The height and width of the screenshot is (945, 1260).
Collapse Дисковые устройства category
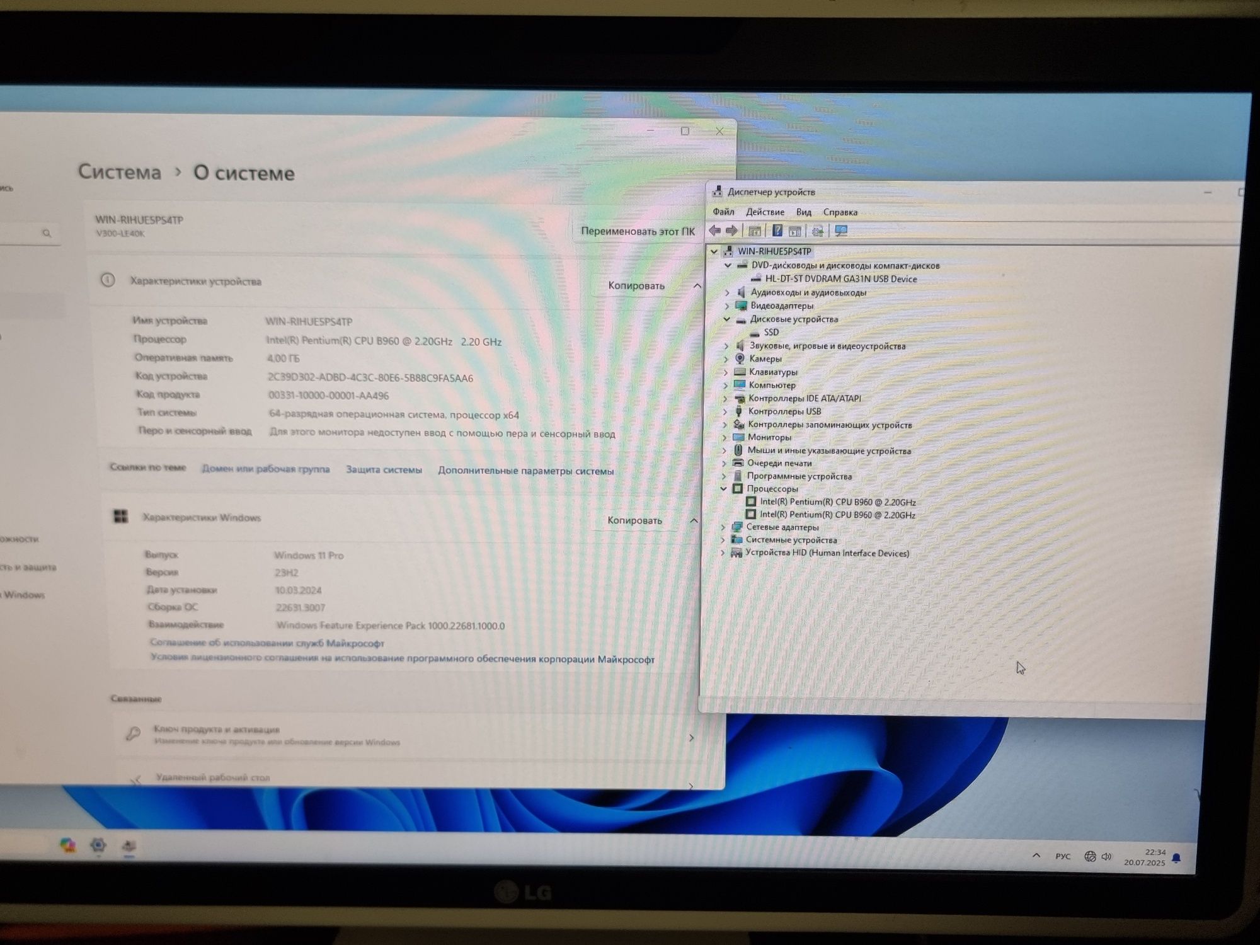point(726,319)
